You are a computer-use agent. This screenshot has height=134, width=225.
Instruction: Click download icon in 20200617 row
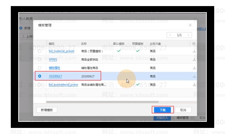(x=194, y=76)
